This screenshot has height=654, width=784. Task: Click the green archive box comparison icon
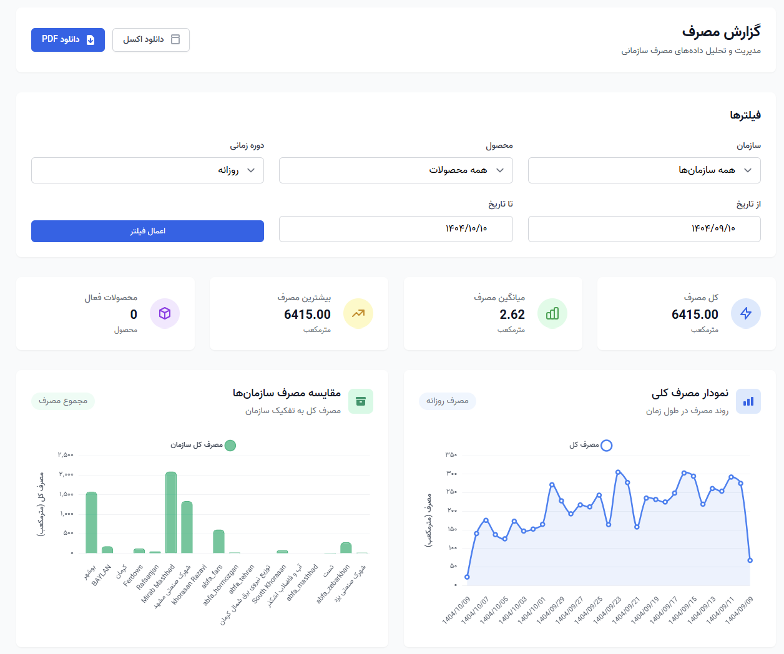coord(360,401)
